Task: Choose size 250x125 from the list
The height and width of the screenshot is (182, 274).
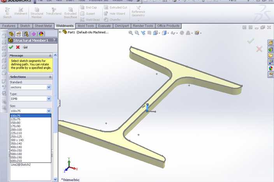Action: pos(31,137)
